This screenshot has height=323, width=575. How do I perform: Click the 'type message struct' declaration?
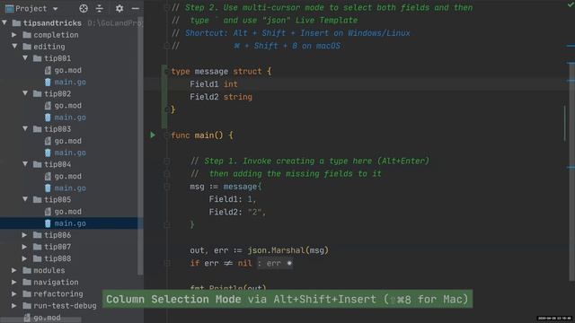(x=222, y=72)
